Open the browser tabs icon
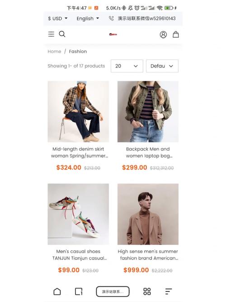 [79, 292]
